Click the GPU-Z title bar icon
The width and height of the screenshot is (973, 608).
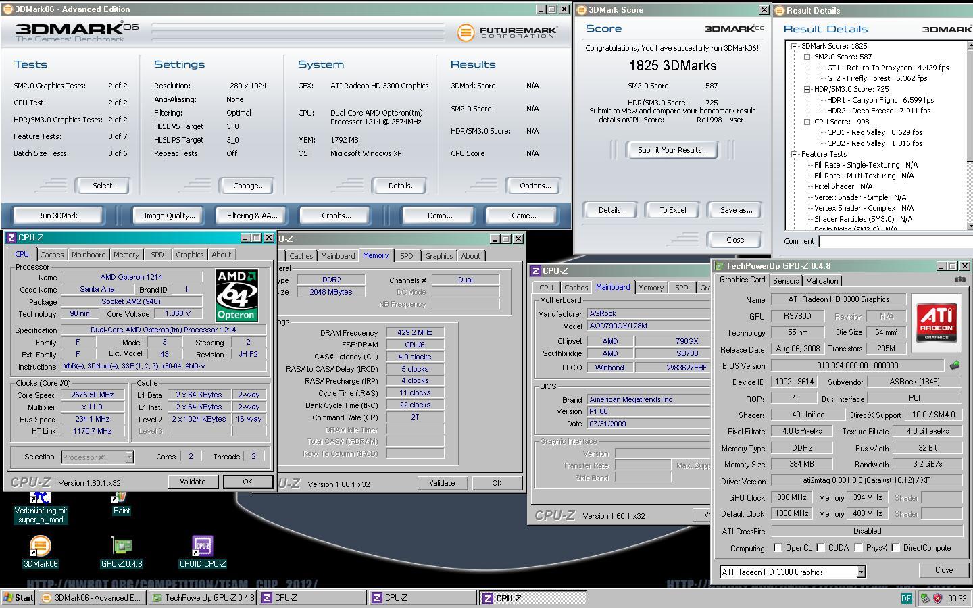pyautogui.click(x=719, y=266)
